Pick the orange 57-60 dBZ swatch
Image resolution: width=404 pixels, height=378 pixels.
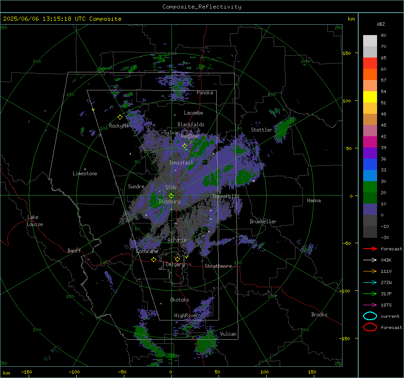[x=370, y=75]
